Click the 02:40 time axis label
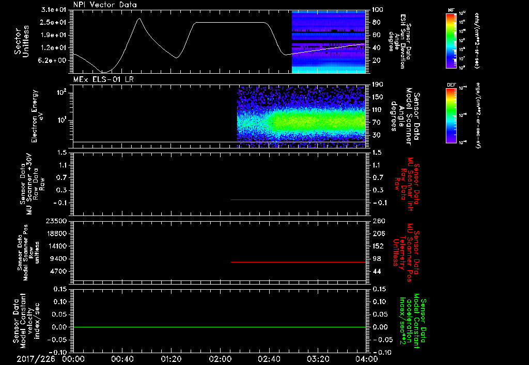The image size is (529, 365). coord(269,359)
